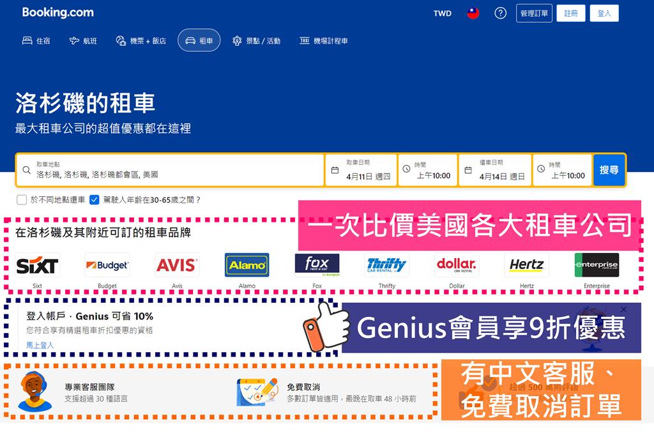654x439 pixels.
Task: Click the free cancellation calendar illustration
Action: (257, 392)
